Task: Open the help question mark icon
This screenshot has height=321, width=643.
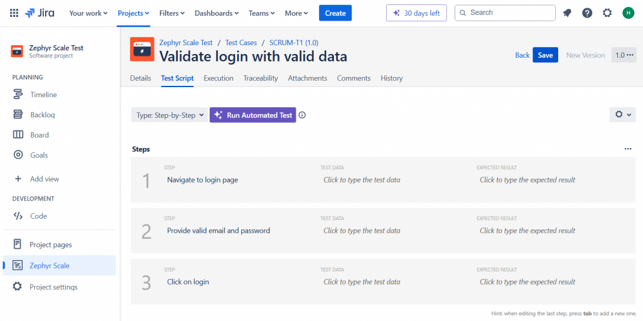Action: coord(587,13)
